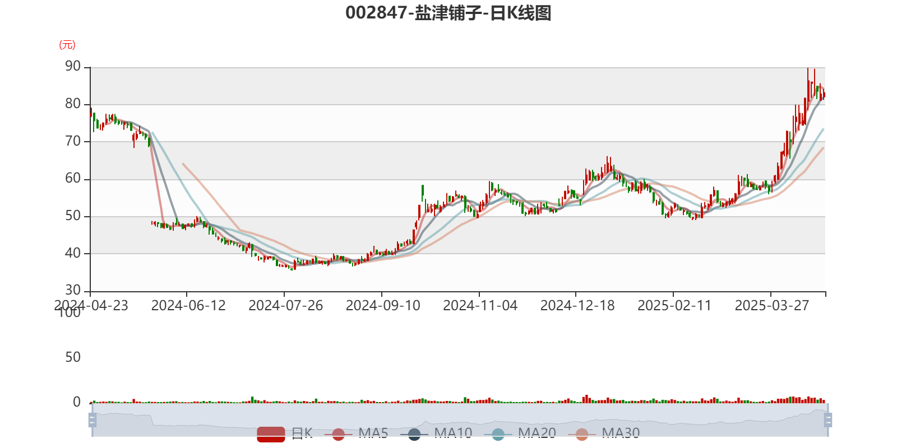
Task: Toggle the MA10 line in legend
Action: (x=436, y=433)
